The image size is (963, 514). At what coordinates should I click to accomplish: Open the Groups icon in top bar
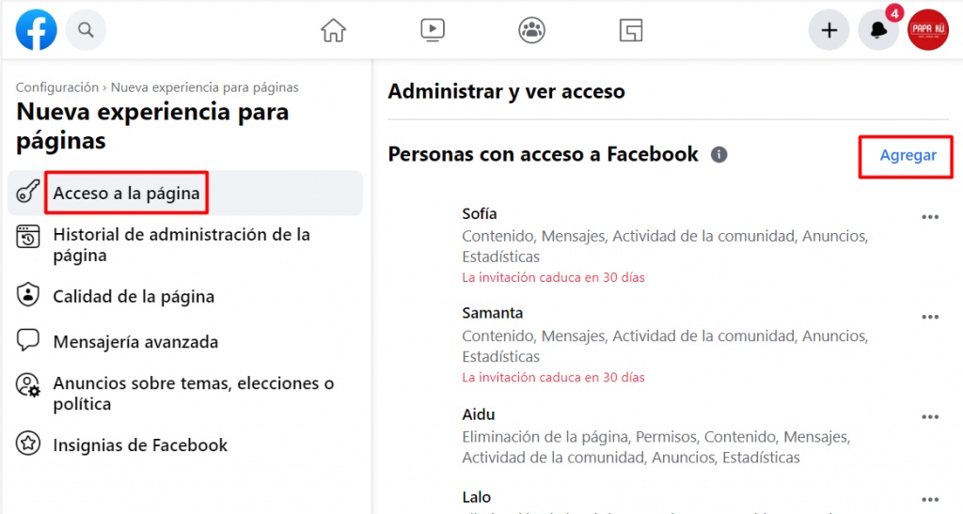[x=532, y=30]
